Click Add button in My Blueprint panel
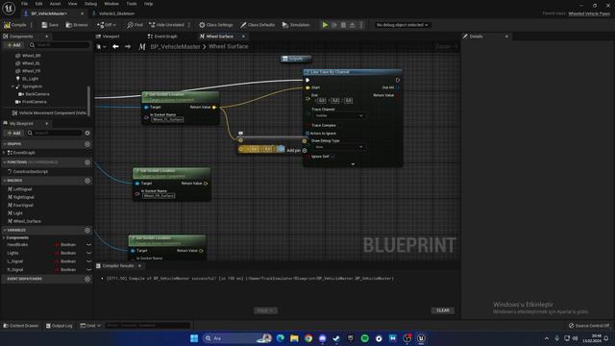Image resolution: width=615 pixels, height=346 pixels. point(13,133)
